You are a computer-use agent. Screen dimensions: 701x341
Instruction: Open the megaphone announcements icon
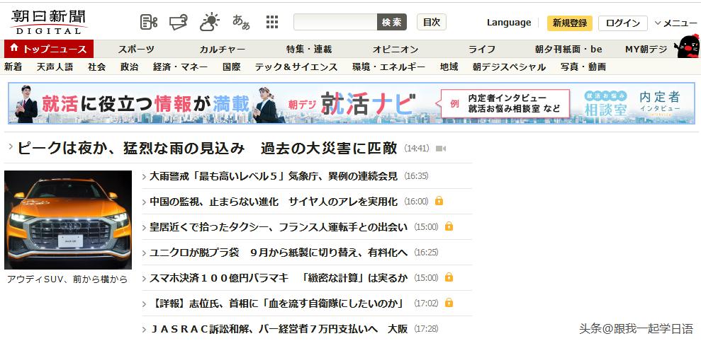coord(179,22)
